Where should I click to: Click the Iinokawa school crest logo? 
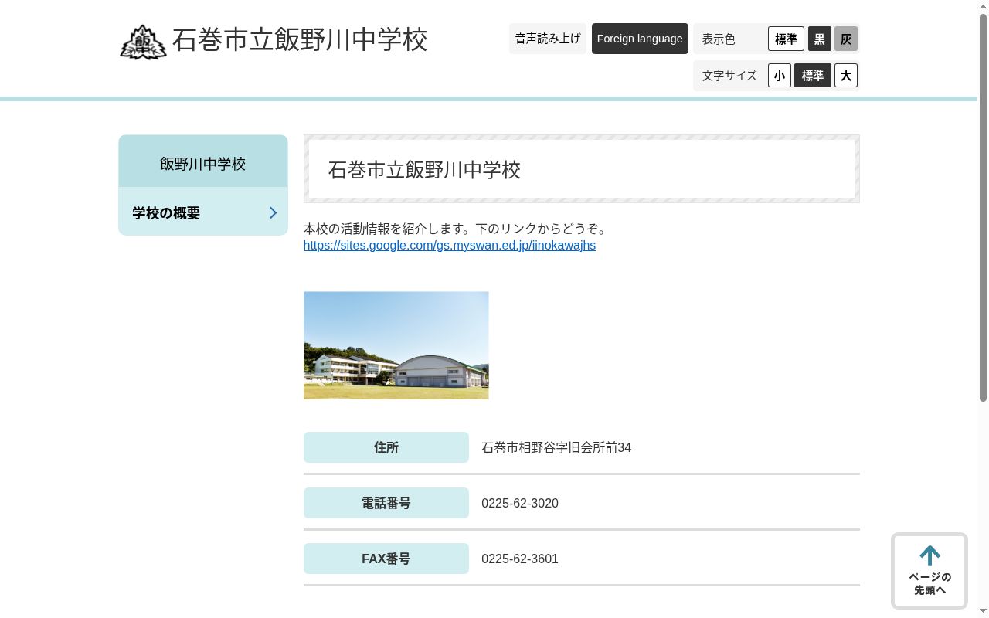pos(143,42)
